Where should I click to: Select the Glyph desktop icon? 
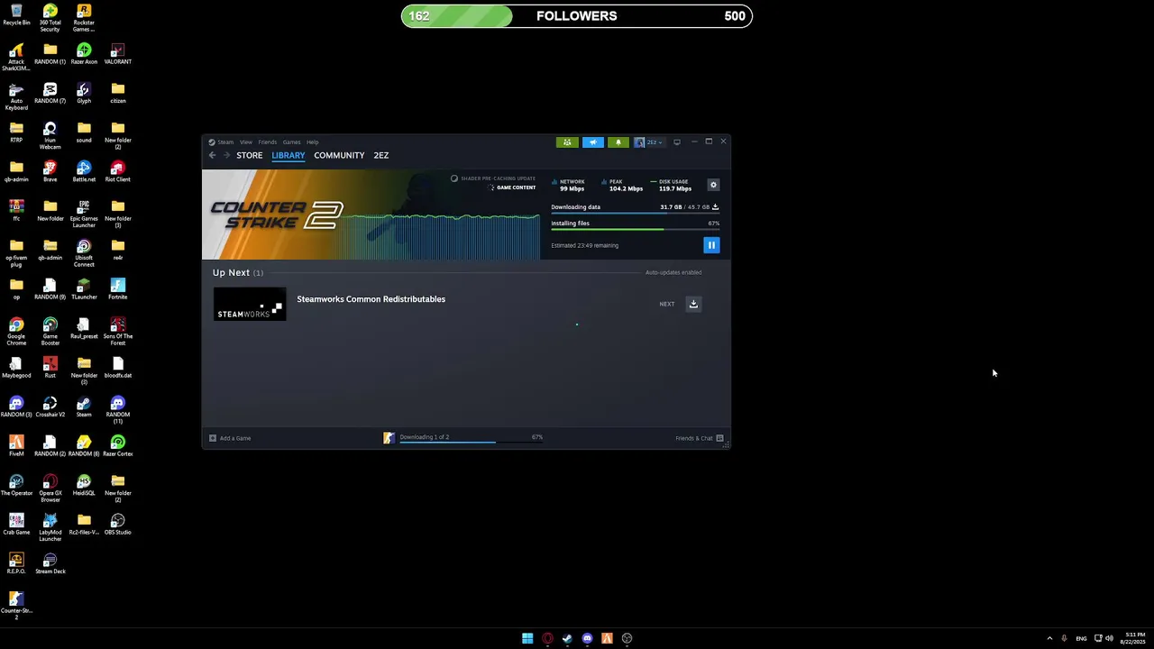tap(84, 94)
